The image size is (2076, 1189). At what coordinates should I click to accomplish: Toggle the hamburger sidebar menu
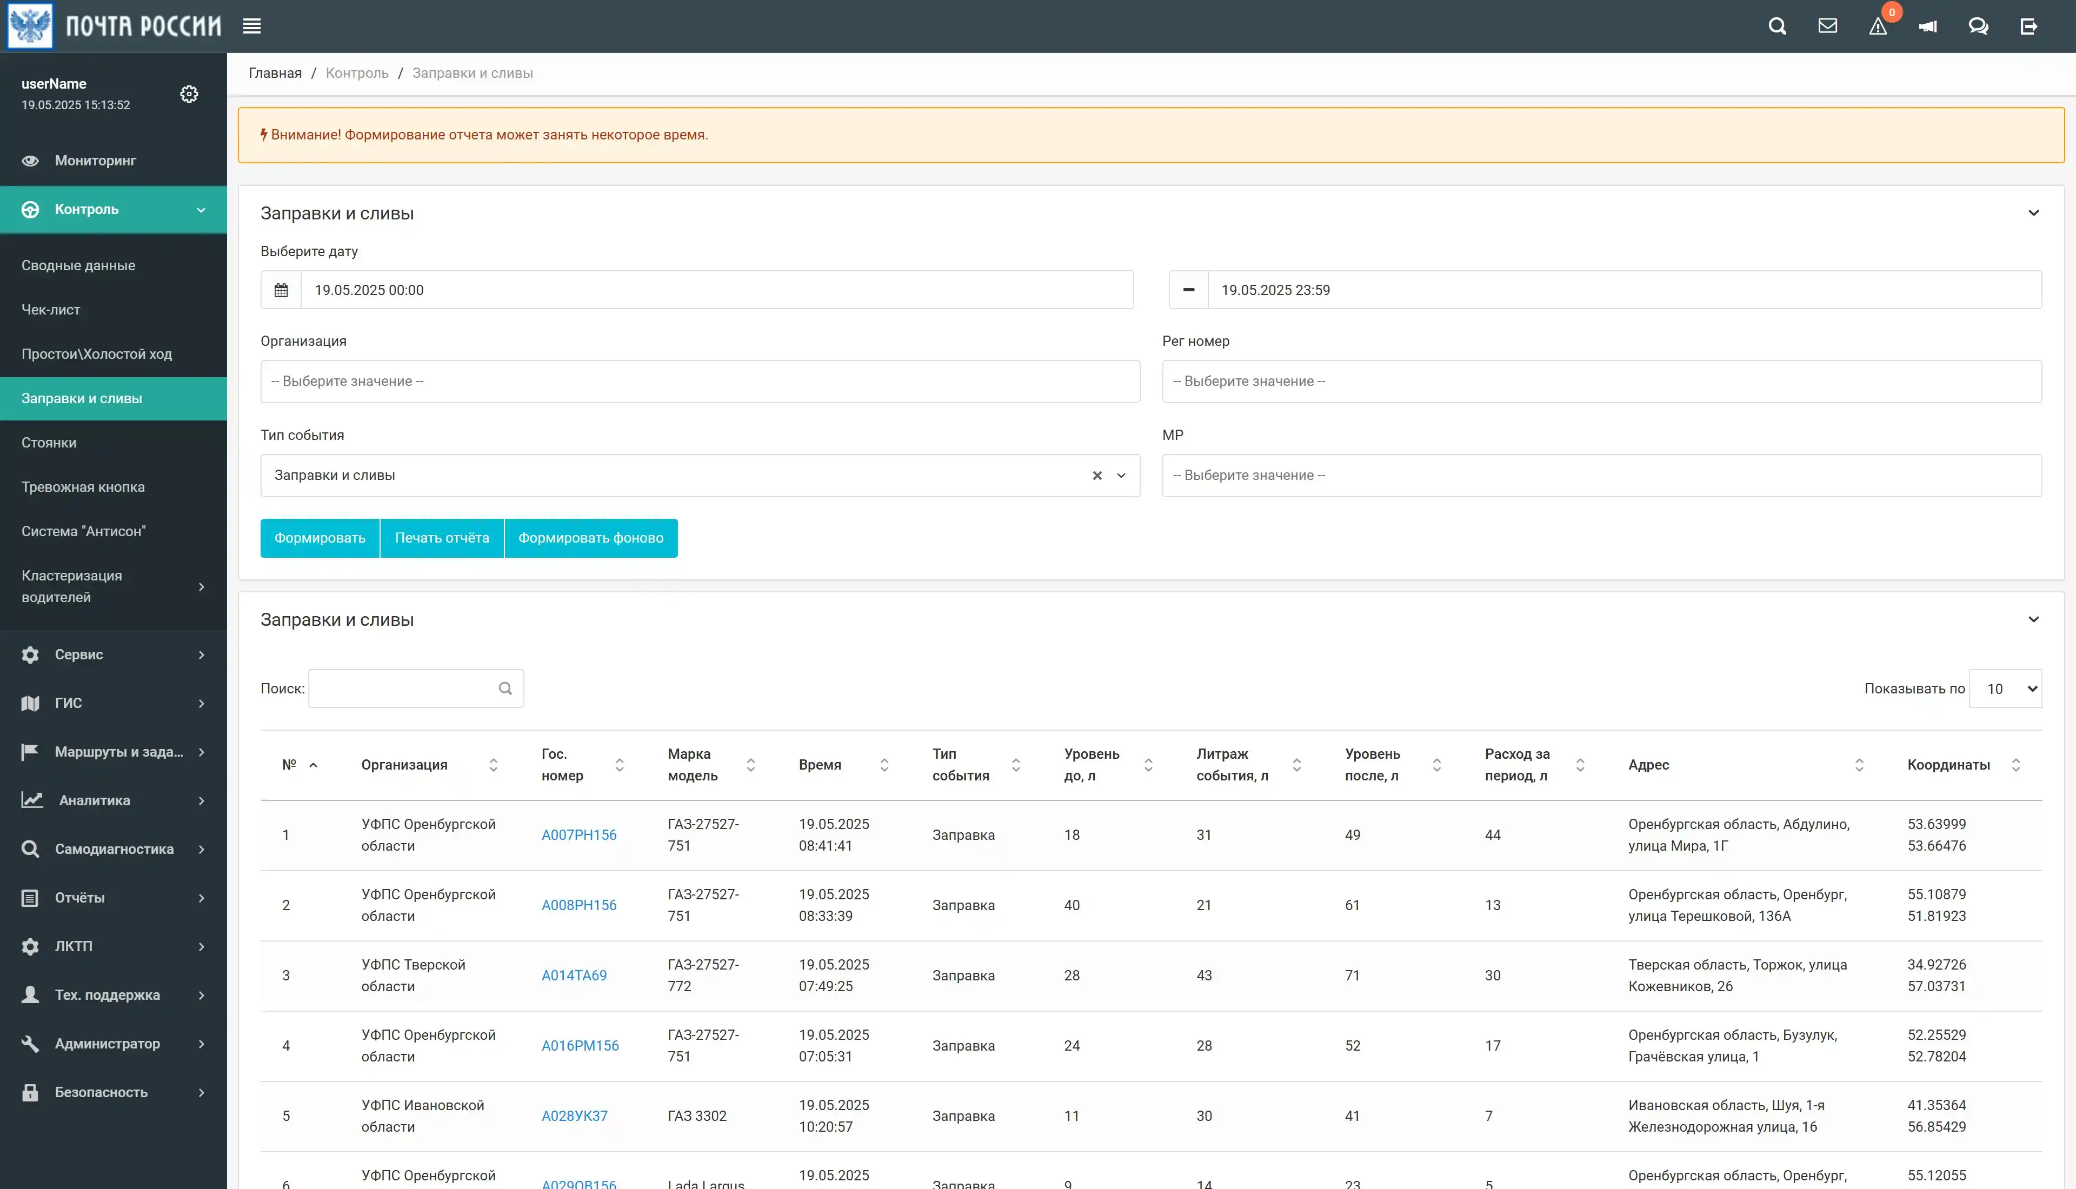point(251,26)
